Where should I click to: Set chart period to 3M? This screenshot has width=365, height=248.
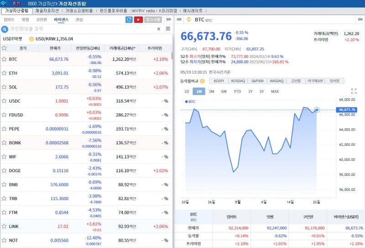211,91
